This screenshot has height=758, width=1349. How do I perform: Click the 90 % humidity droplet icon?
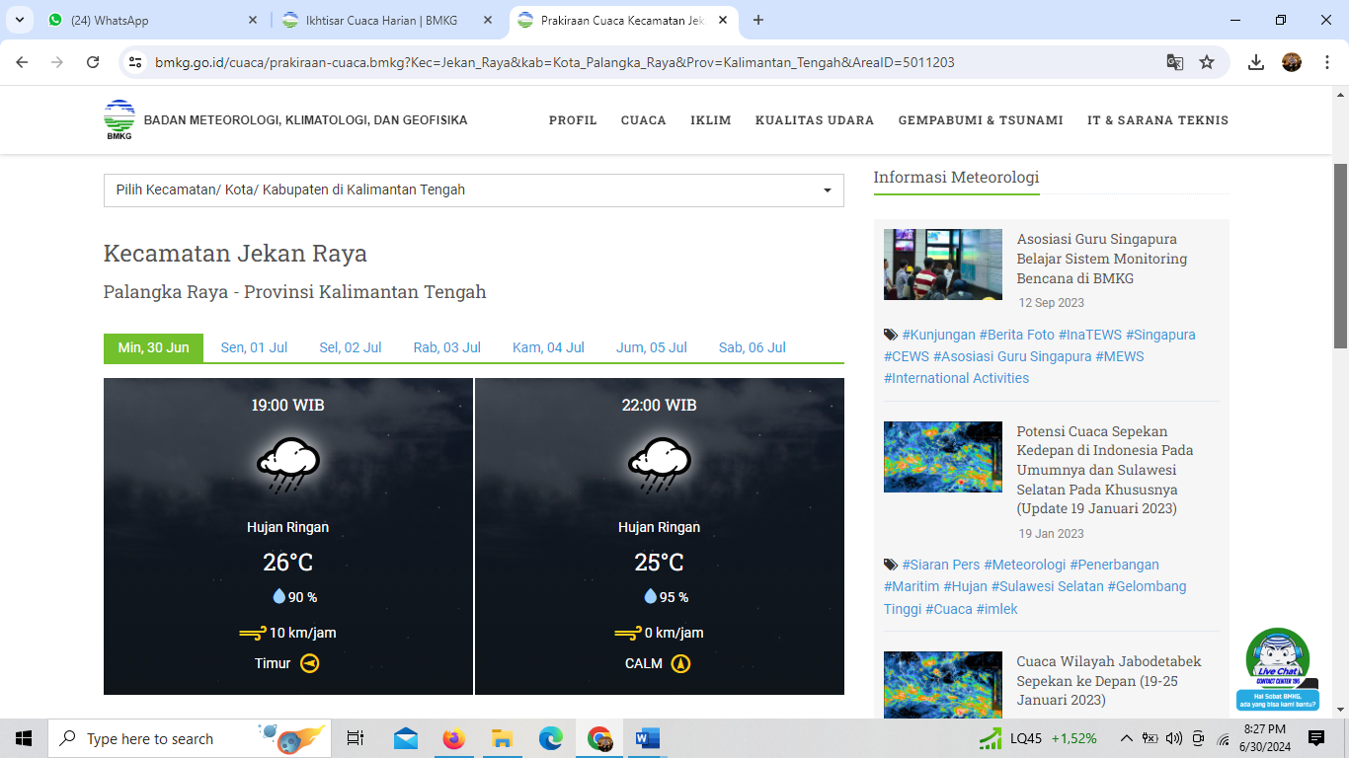(278, 596)
